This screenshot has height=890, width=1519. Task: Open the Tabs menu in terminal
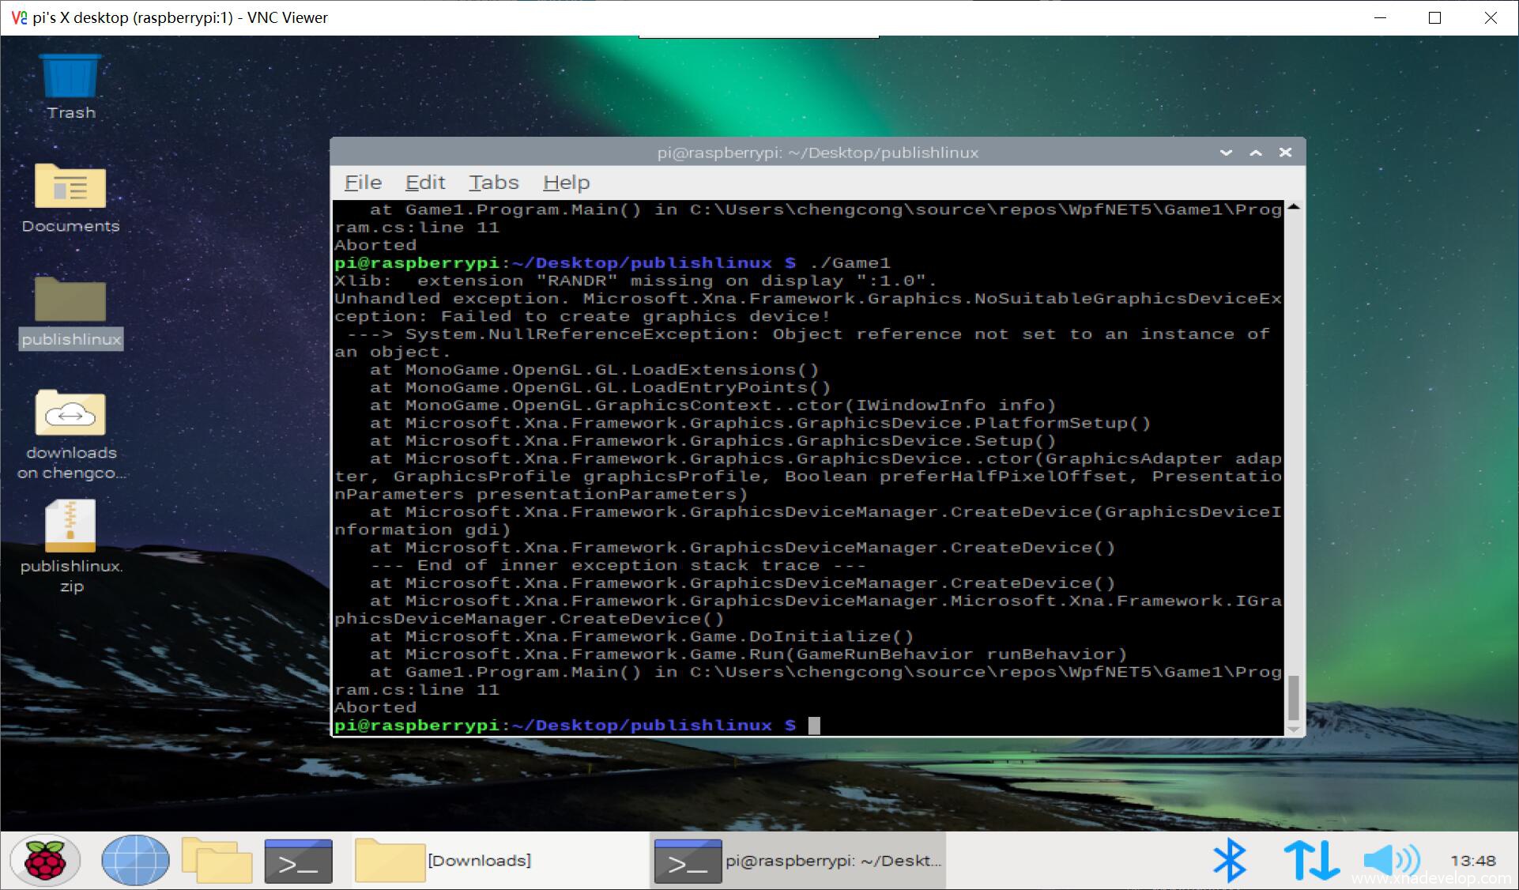click(493, 183)
